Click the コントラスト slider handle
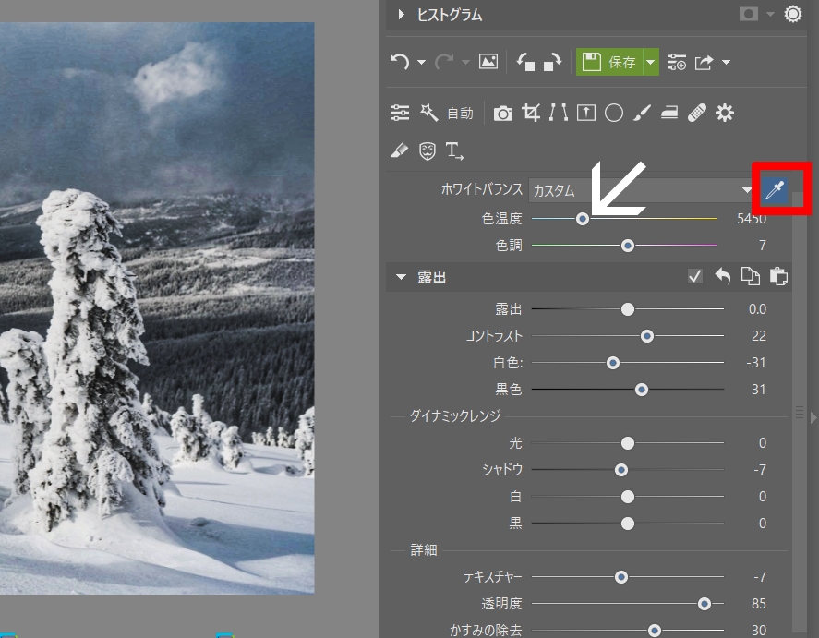819x638 pixels. pos(647,336)
